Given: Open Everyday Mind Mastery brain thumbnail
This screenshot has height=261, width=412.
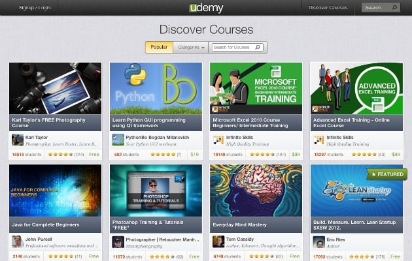Looking at the screenshot, I should (256, 191).
